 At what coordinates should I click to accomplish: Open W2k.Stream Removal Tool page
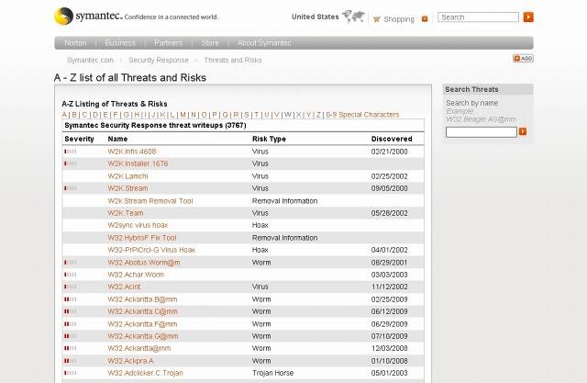150,201
